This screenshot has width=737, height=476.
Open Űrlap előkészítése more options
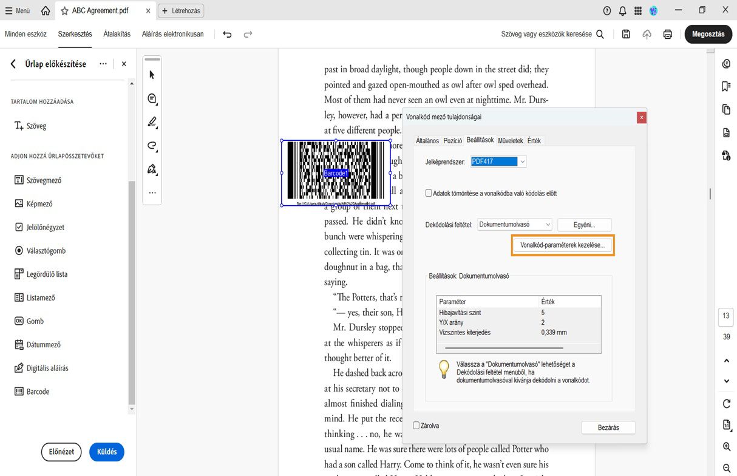[x=103, y=64]
